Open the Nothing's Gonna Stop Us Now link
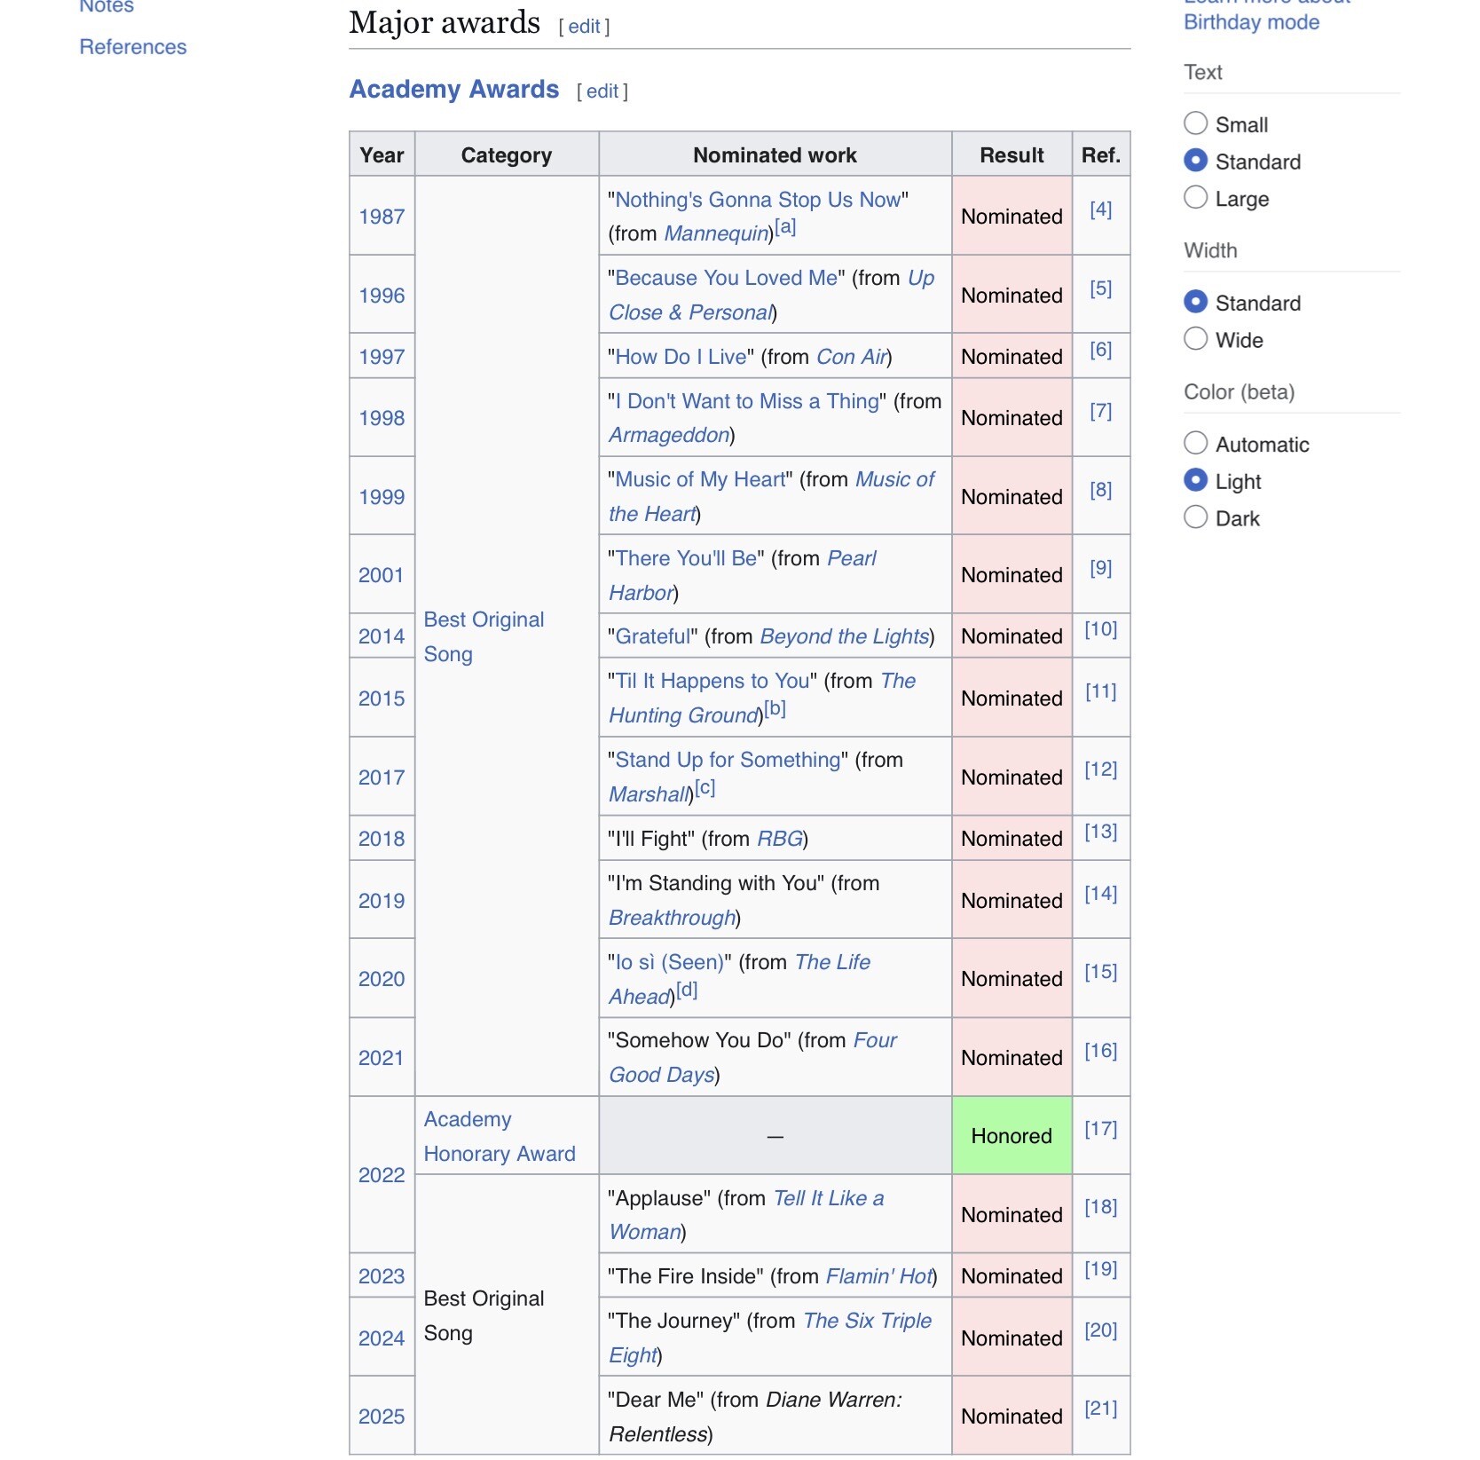 pos(758,200)
